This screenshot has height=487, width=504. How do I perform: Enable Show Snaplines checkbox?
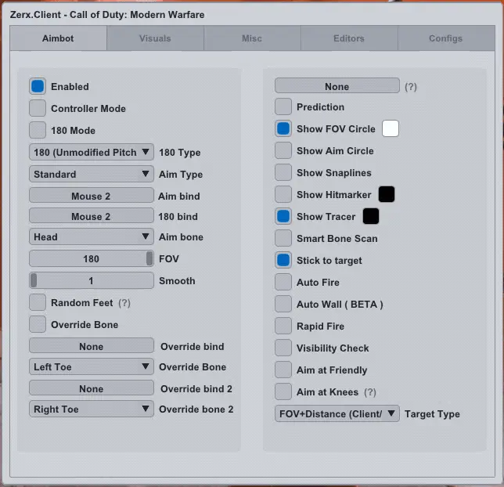click(283, 172)
